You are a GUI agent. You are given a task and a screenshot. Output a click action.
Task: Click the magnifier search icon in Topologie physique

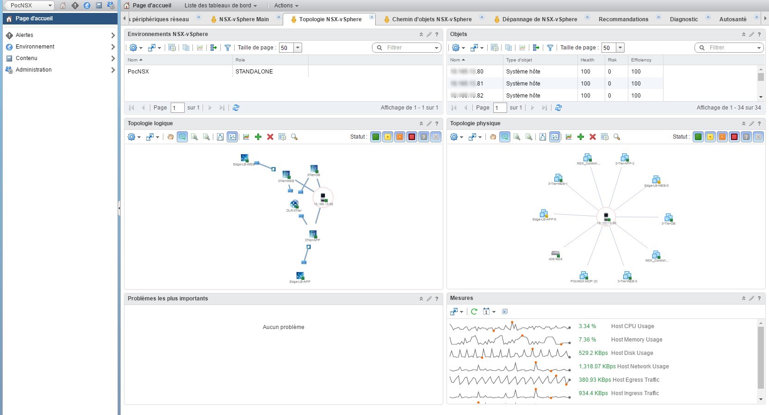617,137
